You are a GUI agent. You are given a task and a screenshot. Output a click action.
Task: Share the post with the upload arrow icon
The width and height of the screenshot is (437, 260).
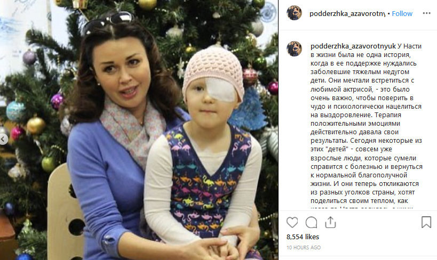tap(330, 222)
